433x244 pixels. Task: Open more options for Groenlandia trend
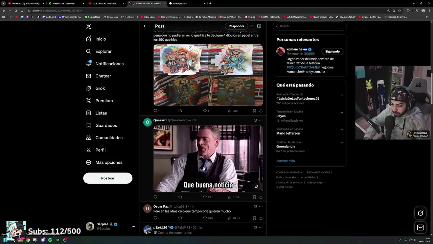(341, 143)
